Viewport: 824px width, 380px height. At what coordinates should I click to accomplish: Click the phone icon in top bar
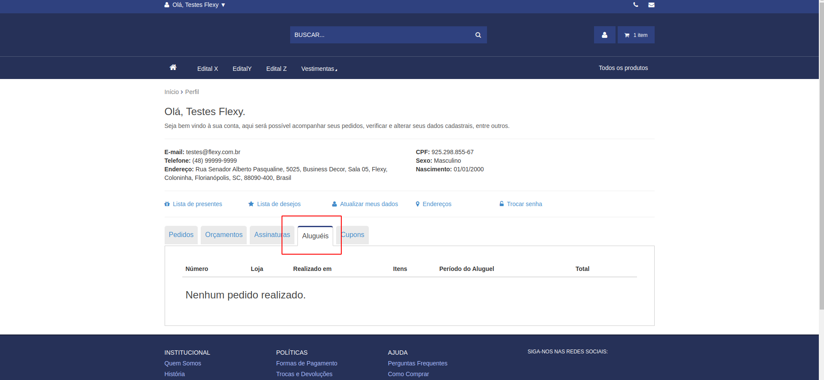point(636,5)
